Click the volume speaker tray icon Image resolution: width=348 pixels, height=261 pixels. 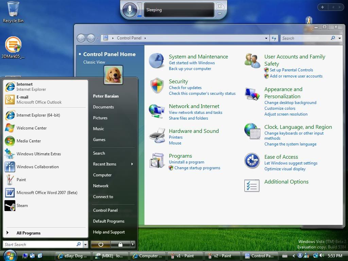pyautogui.click(x=321, y=256)
